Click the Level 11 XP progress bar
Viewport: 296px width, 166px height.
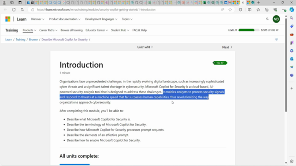pyautogui.click(x=249, y=30)
